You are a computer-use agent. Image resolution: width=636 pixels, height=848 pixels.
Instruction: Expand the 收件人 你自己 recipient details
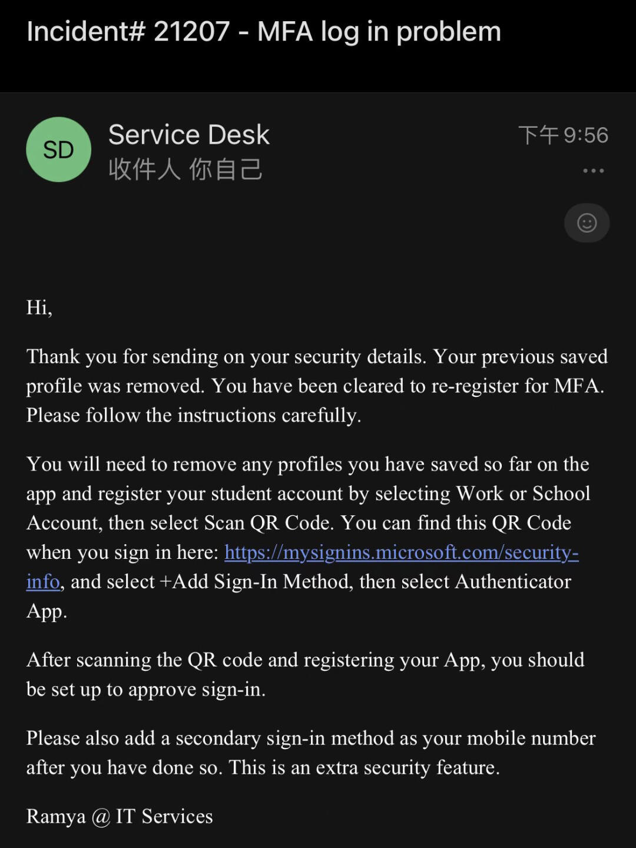pyautogui.click(x=185, y=170)
